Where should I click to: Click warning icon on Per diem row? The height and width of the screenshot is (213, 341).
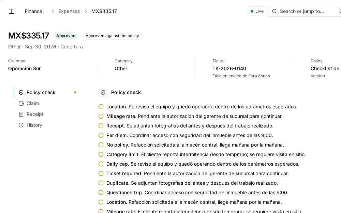101,135
